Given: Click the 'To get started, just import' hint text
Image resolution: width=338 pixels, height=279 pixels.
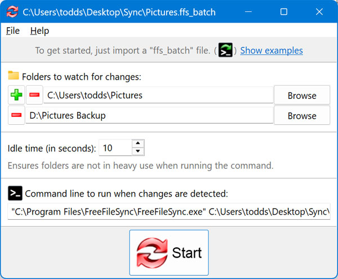Looking at the screenshot, I should (x=123, y=51).
